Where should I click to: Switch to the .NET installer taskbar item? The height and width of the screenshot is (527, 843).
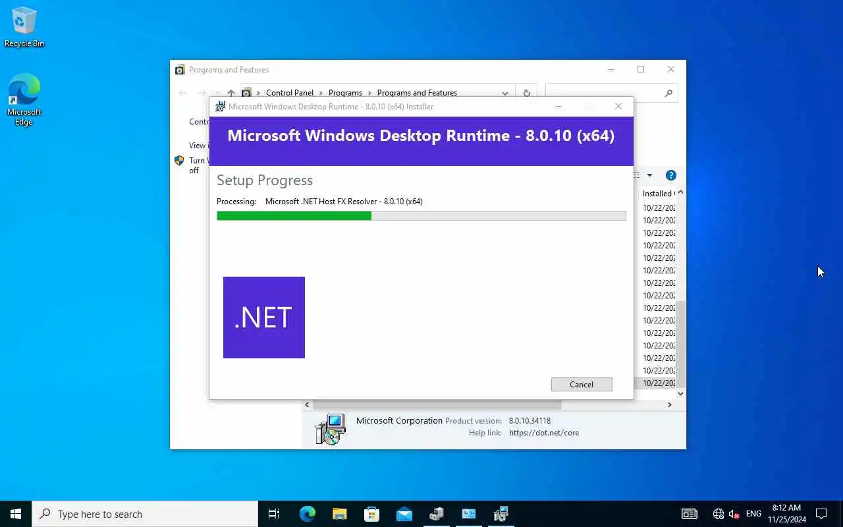pyautogui.click(x=501, y=514)
